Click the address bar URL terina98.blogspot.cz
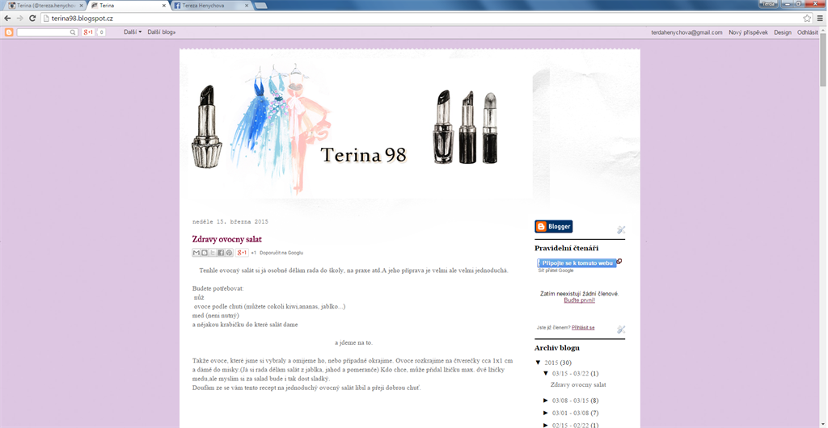Image resolution: width=828 pixels, height=428 pixels. click(82, 18)
